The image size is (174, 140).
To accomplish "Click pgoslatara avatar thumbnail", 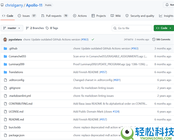I will click(5, 40).
